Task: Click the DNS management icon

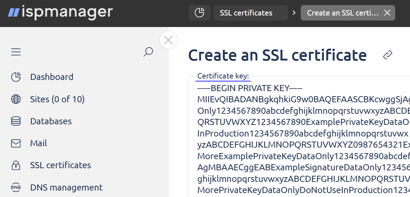Action: [x=16, y=187]
